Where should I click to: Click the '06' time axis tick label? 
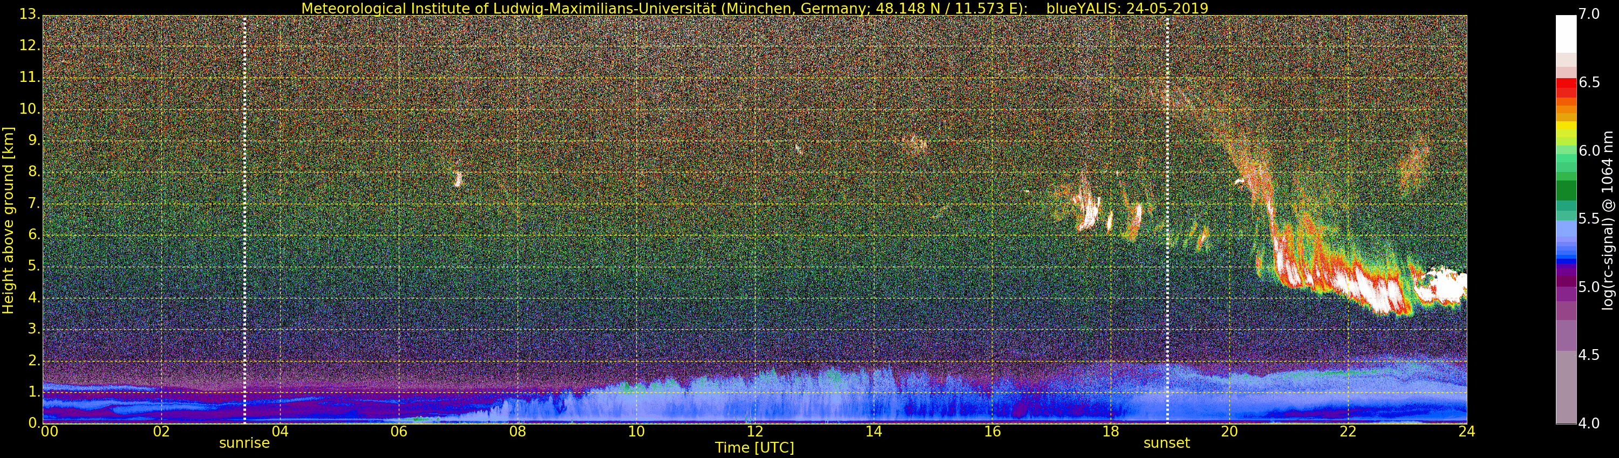[398, 431]
